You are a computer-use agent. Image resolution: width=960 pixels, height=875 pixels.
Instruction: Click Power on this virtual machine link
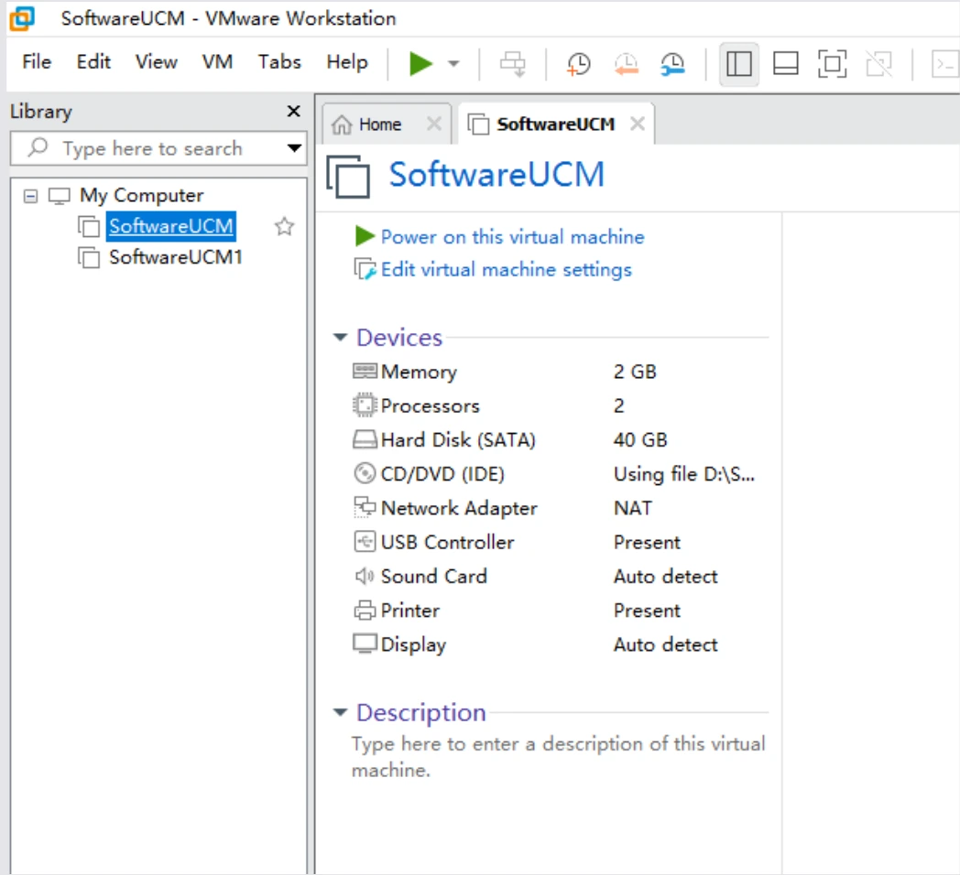tap(512, 237)
